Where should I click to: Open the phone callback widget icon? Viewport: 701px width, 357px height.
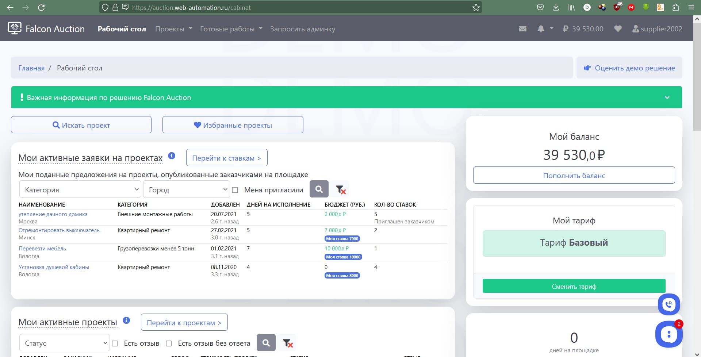pyautogui.click(x=669, y=304)
